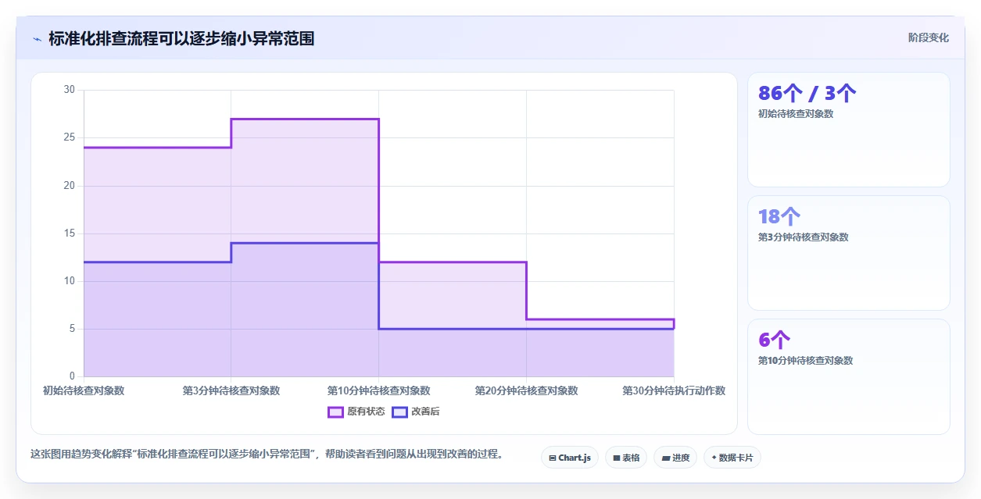Click the 阶段变化 label in the header

click(x=929, y=37)
